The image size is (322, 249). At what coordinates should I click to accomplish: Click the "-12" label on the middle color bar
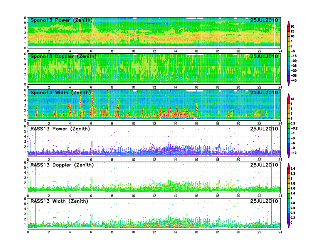(294, 153)
